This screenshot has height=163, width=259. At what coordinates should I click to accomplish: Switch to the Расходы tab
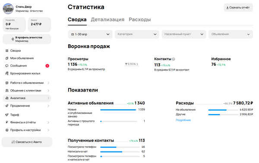coord(139,20)
